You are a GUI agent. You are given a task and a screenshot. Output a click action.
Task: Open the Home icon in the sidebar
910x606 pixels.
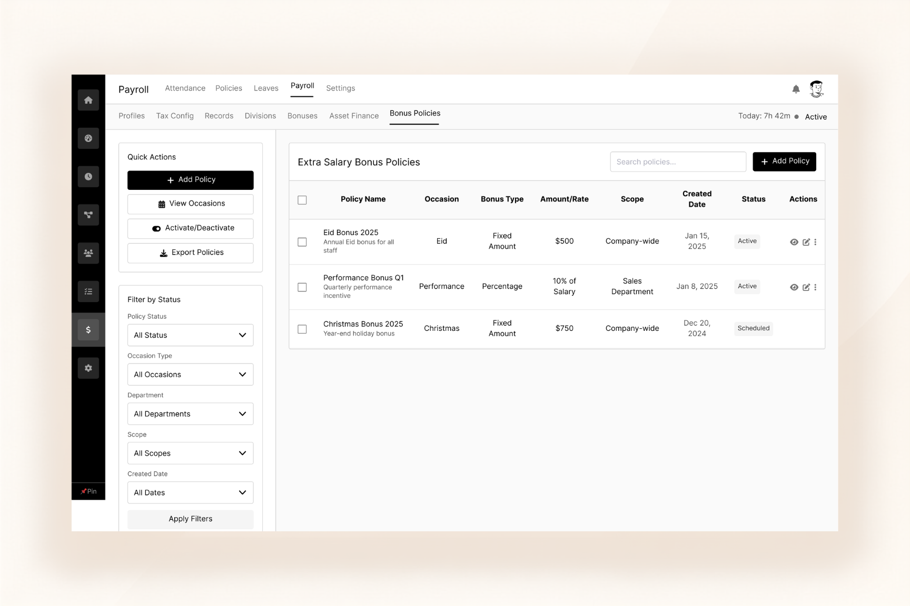[88, 100]
